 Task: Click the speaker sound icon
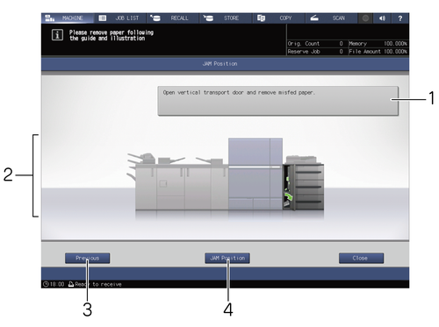coord(383,18)
